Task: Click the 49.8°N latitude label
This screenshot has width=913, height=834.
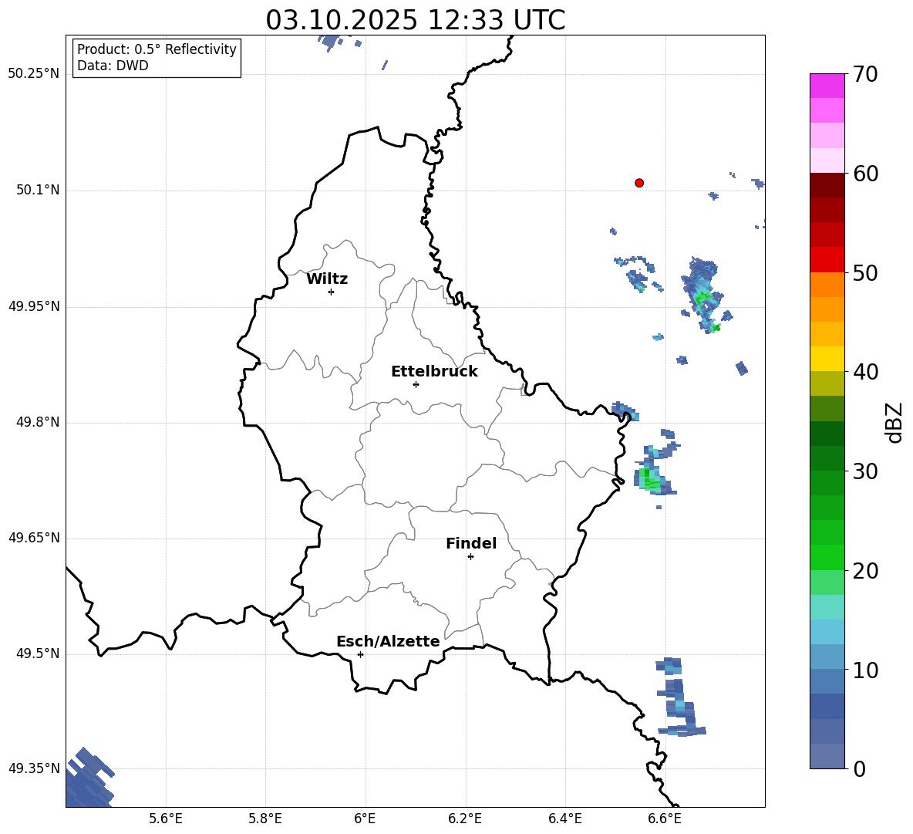Action: point(39,422)
